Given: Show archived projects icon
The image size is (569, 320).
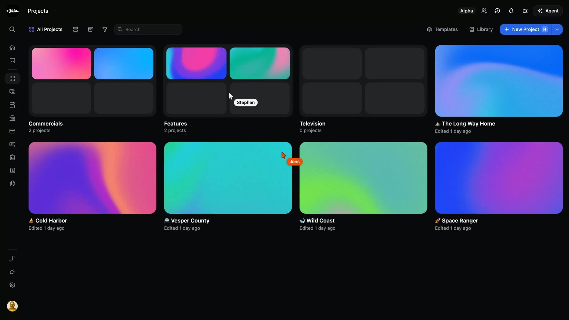Looking at the screenshot, I should (x=90, y=29).
